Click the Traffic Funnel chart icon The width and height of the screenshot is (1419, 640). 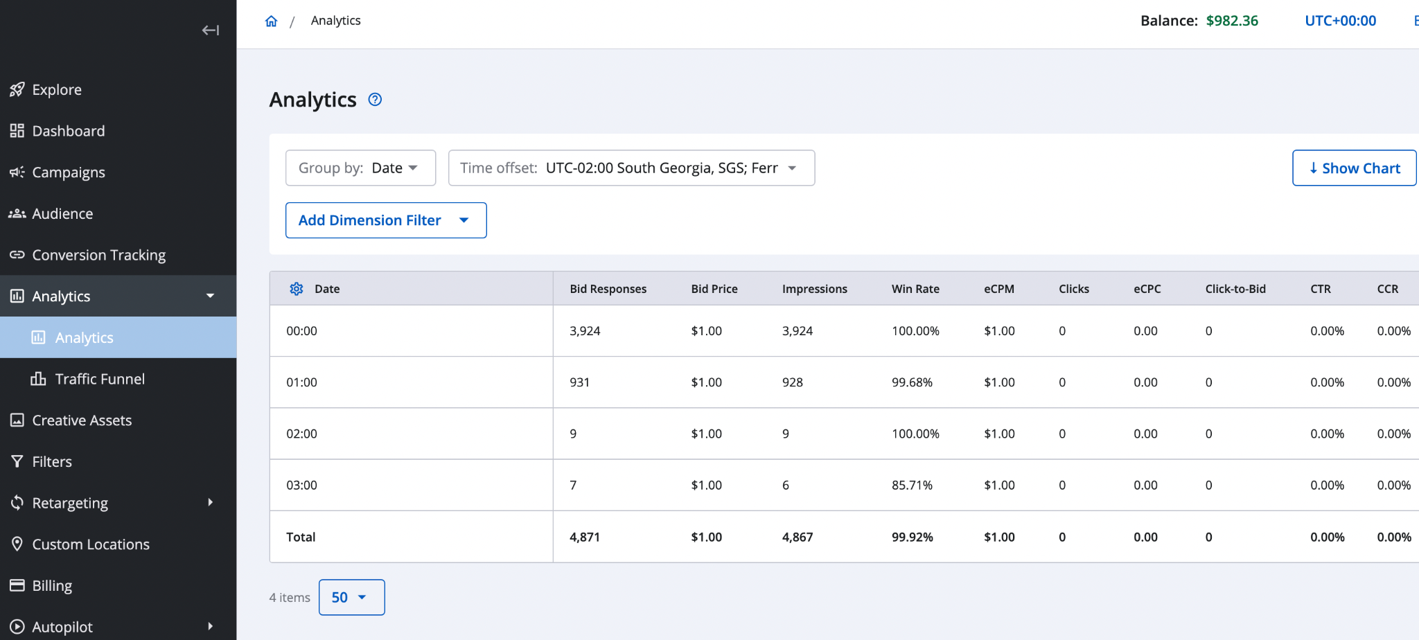[x=38, y=379]
